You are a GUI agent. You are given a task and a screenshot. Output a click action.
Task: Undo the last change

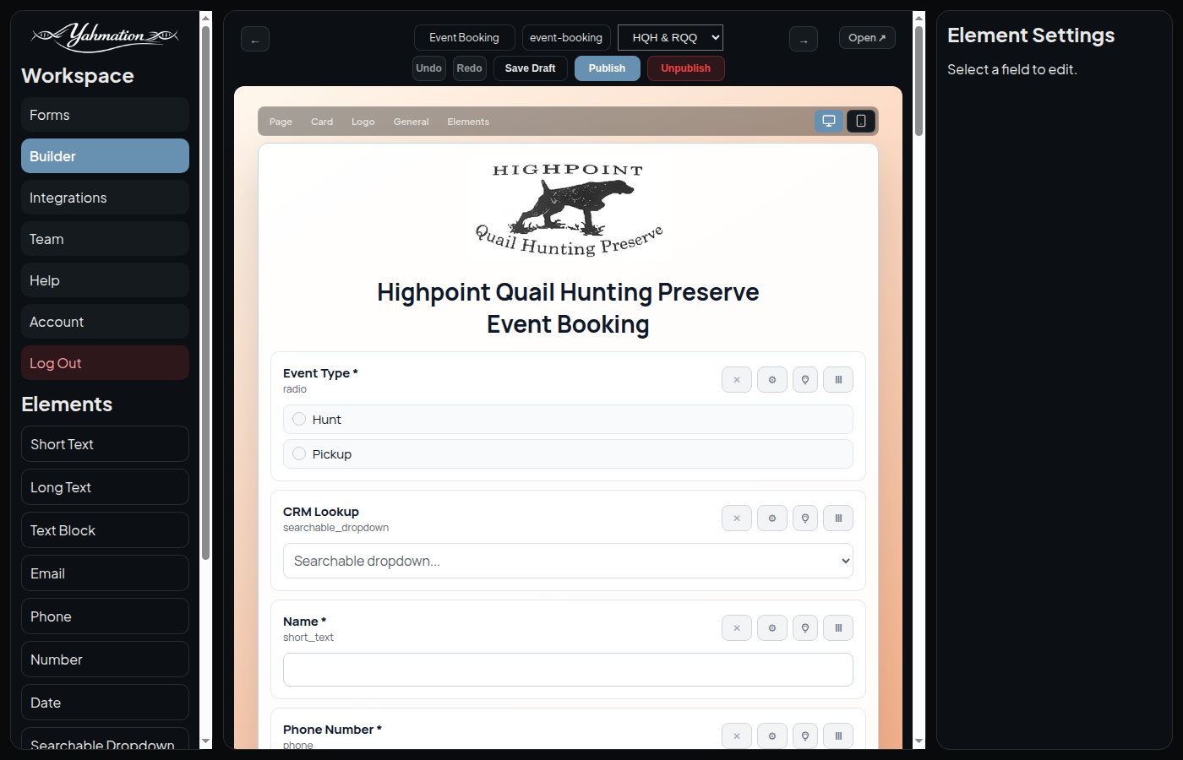coord(429,68)
